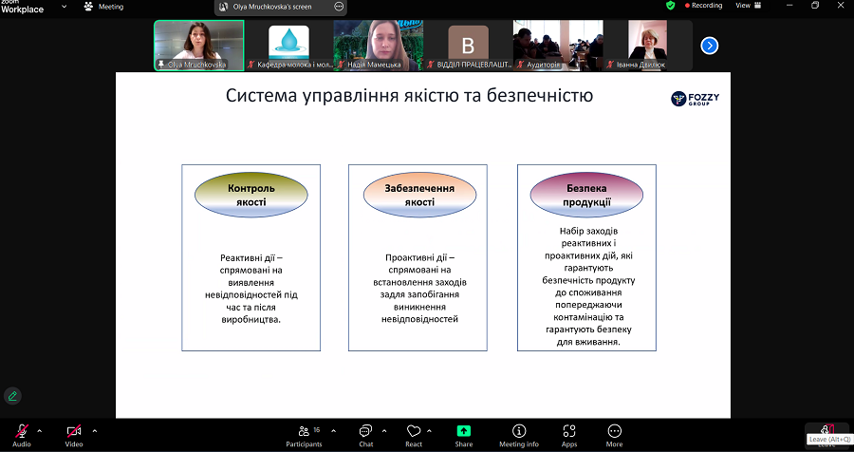
Task: Open Meeting info
Action: point(519,436)
